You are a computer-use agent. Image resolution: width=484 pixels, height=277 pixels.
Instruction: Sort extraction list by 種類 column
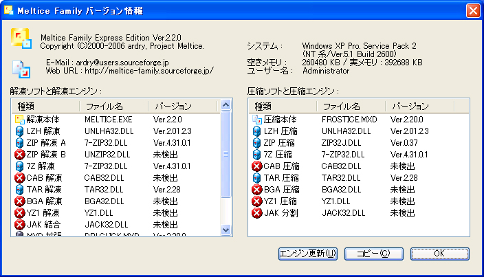(x=45, y=107)
